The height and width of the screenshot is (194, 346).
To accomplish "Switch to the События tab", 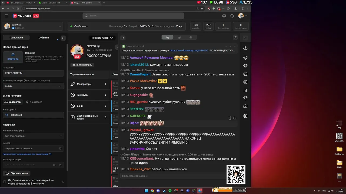I will click(44, 38).
